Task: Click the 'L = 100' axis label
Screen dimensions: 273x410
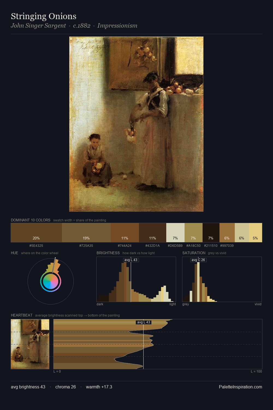Action: coord(256,371)
